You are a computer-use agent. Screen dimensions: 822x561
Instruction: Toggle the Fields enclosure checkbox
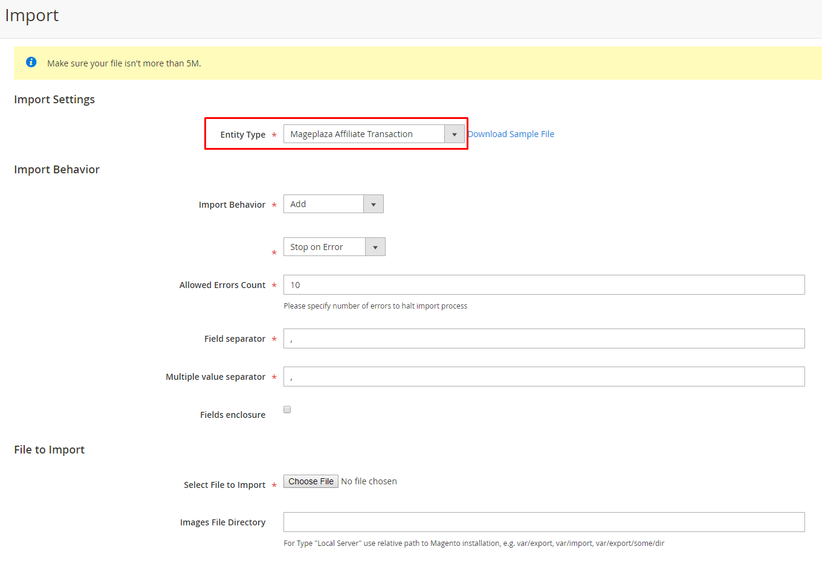click(287, 409)
